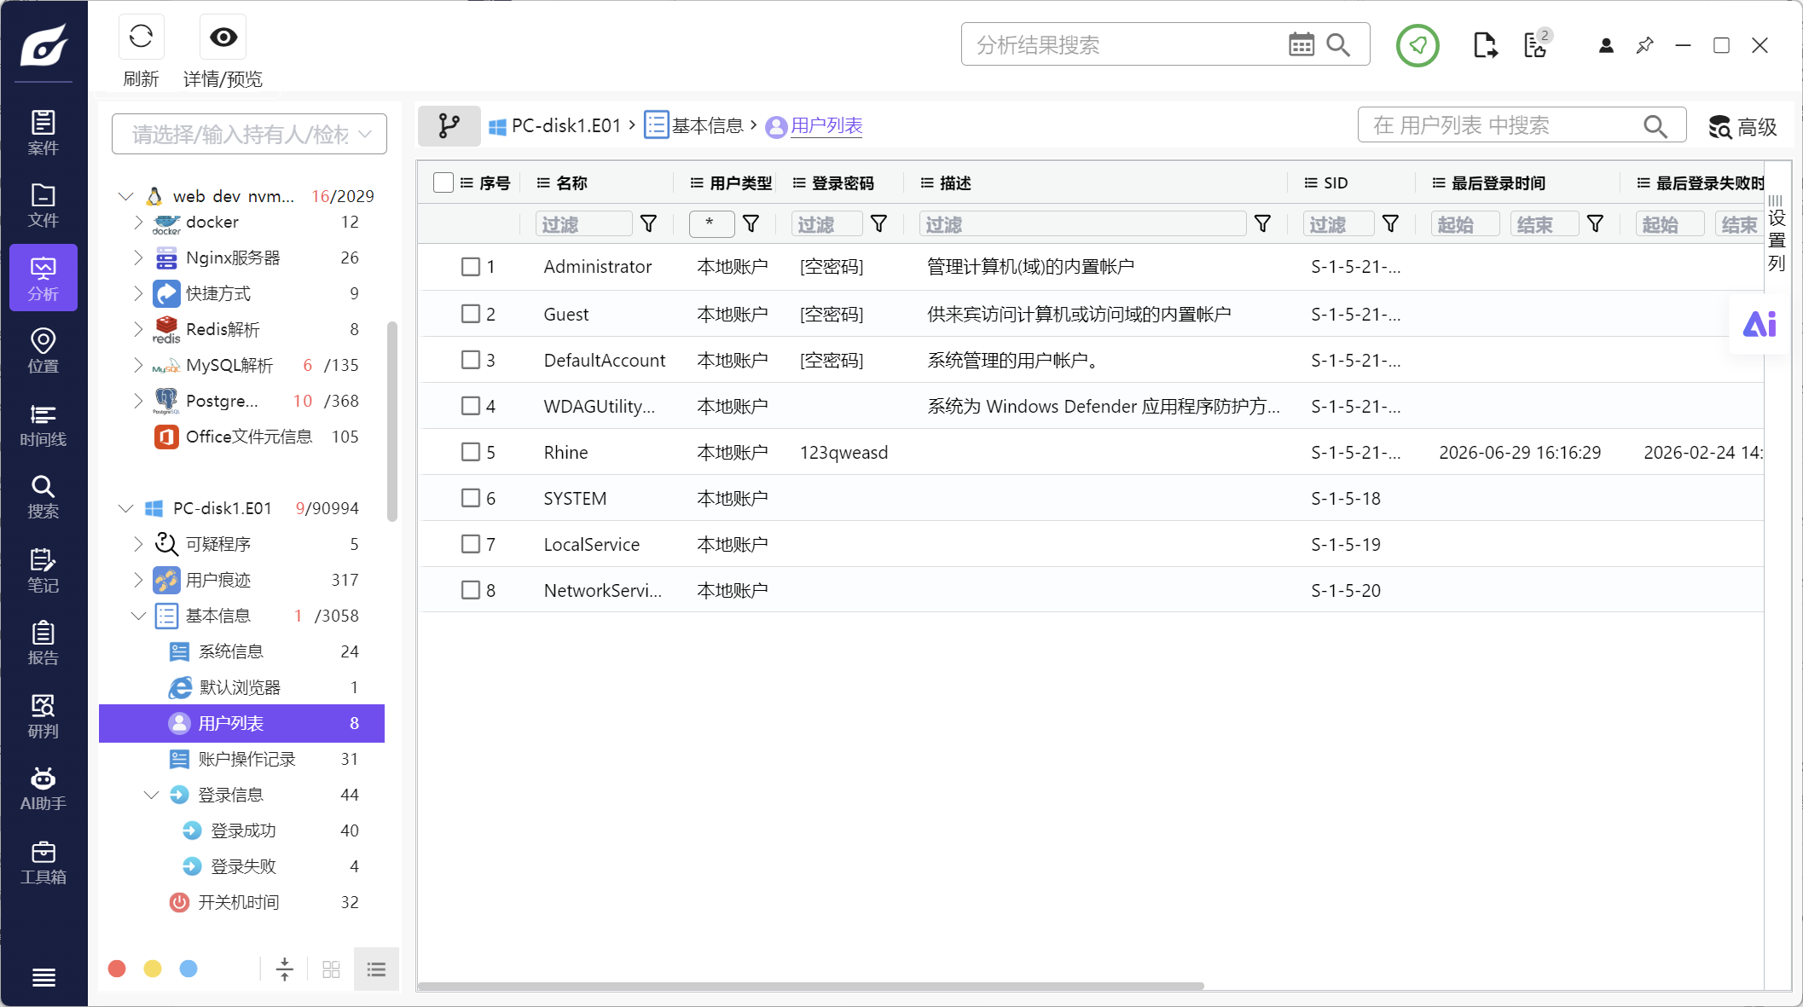Open the 工具箱 toolbox sidebar icon
The height and width of the screenshot is (1007, 1803).
pyautogui.click(x=43, y=862)
